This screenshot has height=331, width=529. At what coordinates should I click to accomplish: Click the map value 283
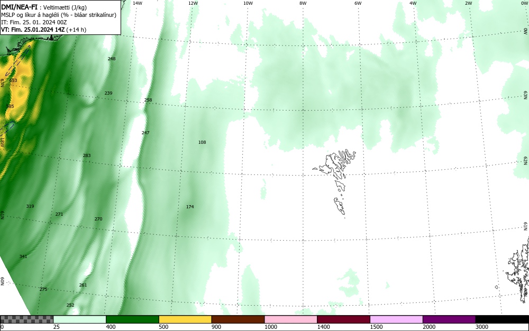pos(87,155)
